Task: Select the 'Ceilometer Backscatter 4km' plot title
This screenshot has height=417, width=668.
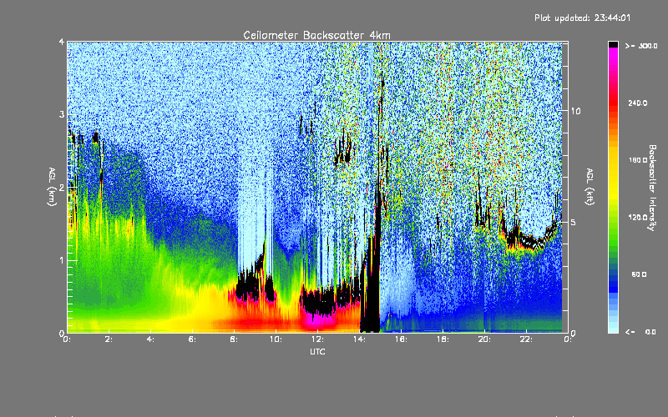Action: (316, 35)
